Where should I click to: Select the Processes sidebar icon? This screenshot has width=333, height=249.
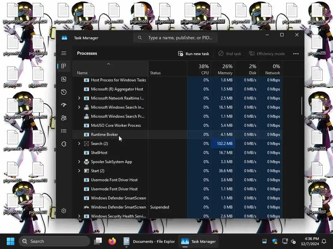click(x=64, y=66)
